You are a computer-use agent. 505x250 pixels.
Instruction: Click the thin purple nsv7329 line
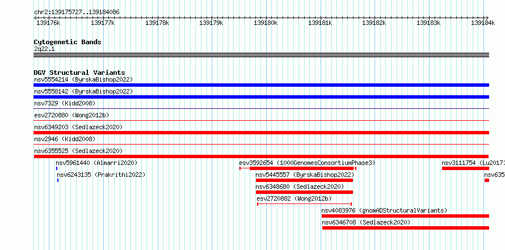click(261, 109)
